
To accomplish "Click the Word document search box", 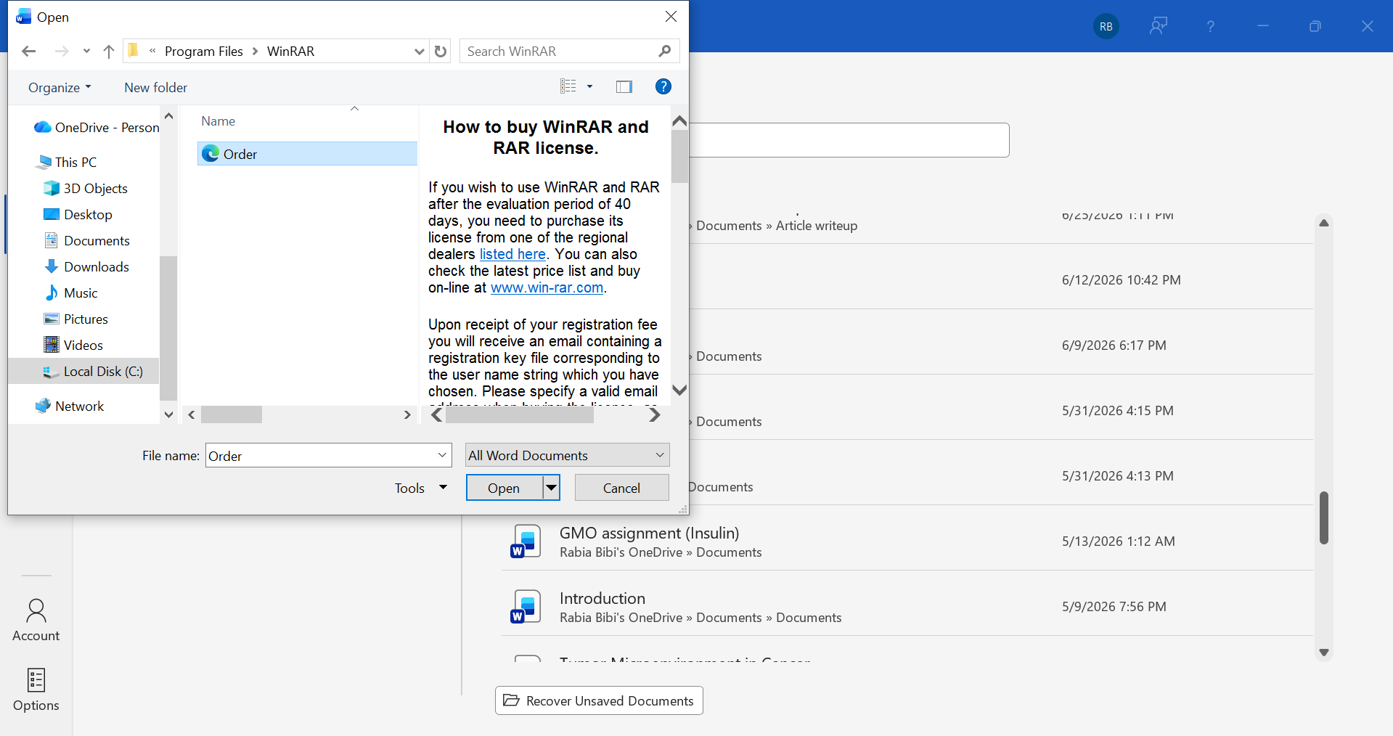I will coord(849,140).
